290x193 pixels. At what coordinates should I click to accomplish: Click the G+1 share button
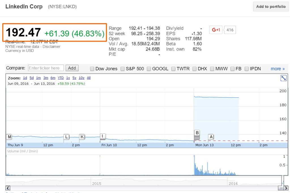pyautogui.click(x=216, y=30)
